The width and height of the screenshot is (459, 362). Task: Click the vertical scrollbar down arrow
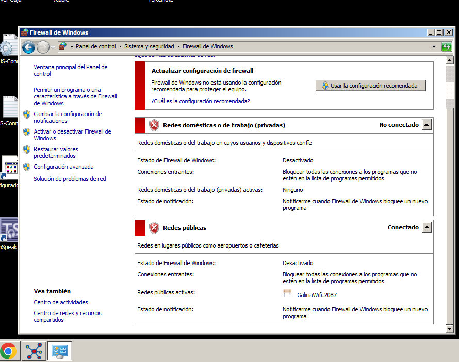[449, 328]
